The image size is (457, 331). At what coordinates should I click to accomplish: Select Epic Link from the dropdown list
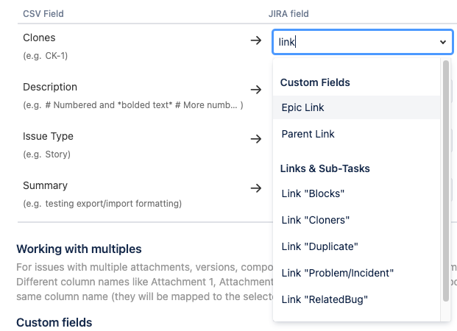(x=302, y=107)
